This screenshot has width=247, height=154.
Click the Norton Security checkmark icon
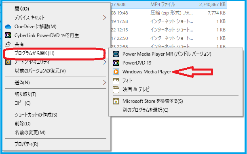point(8,62)
